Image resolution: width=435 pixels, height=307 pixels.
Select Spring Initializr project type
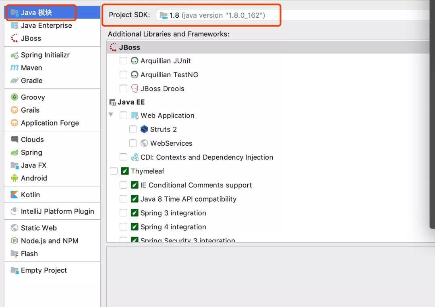(52, 55)
